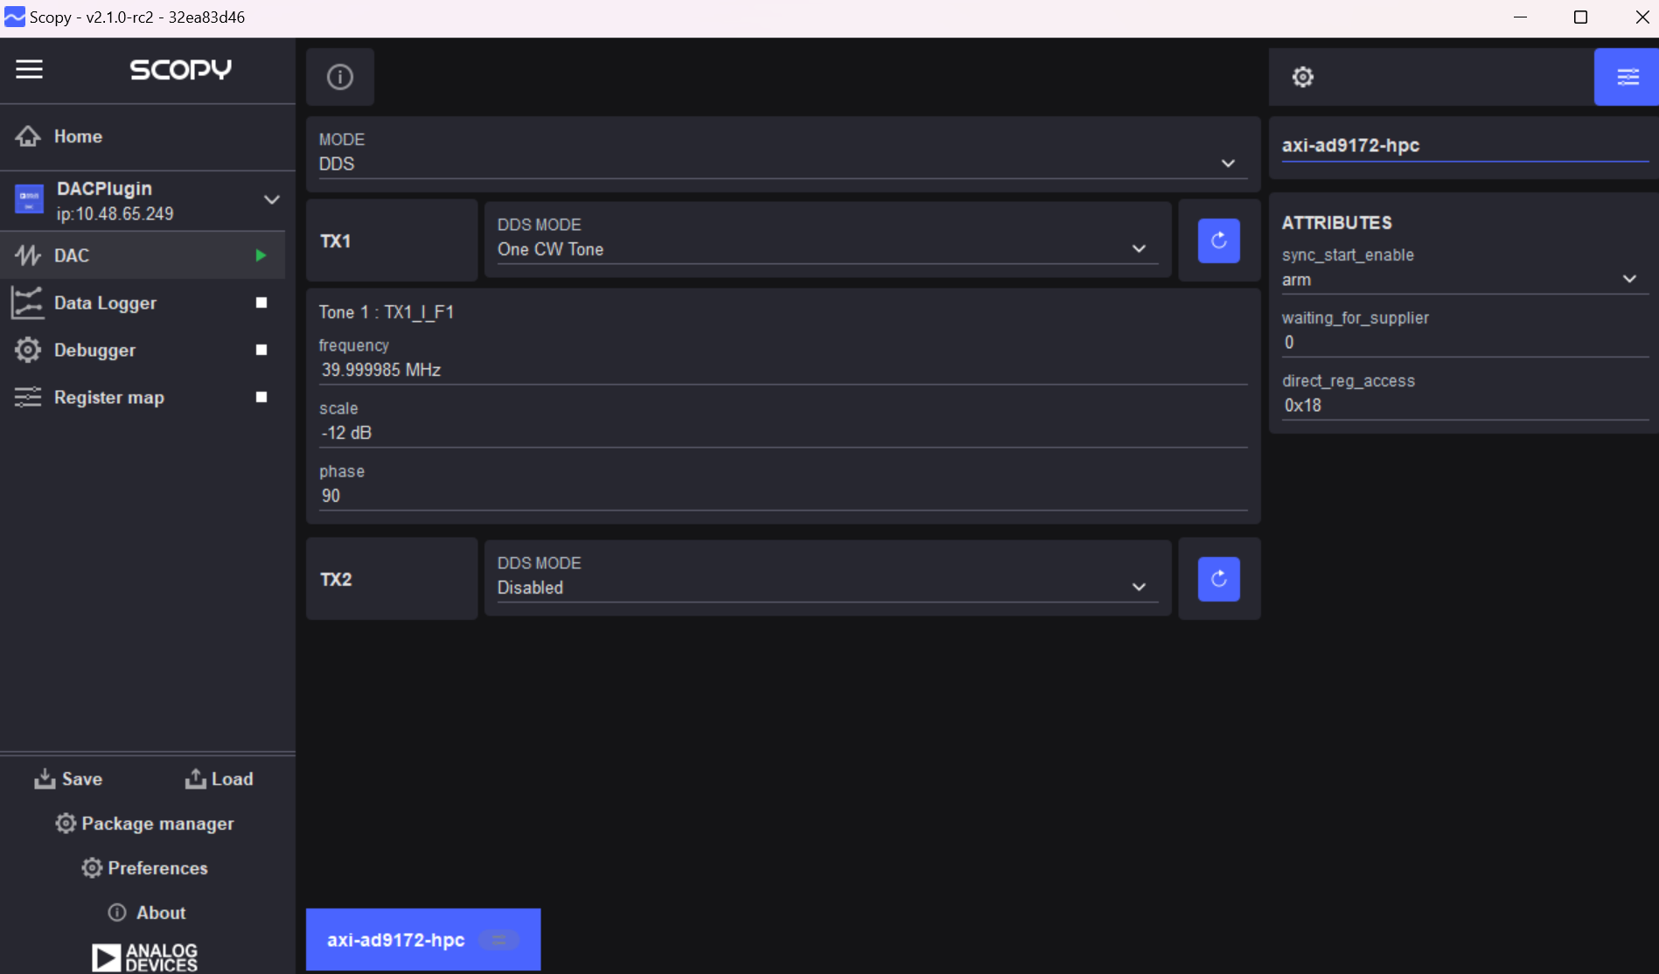Click the Package manager gear icon
The image size is (1659, 974).
66,824
